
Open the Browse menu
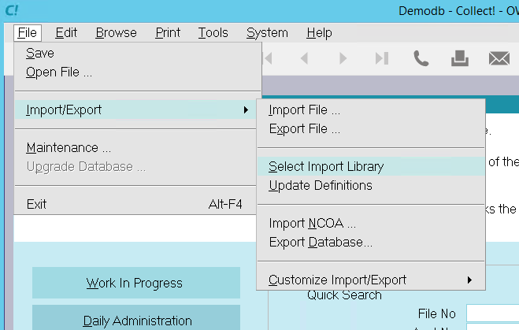point(117,33)
